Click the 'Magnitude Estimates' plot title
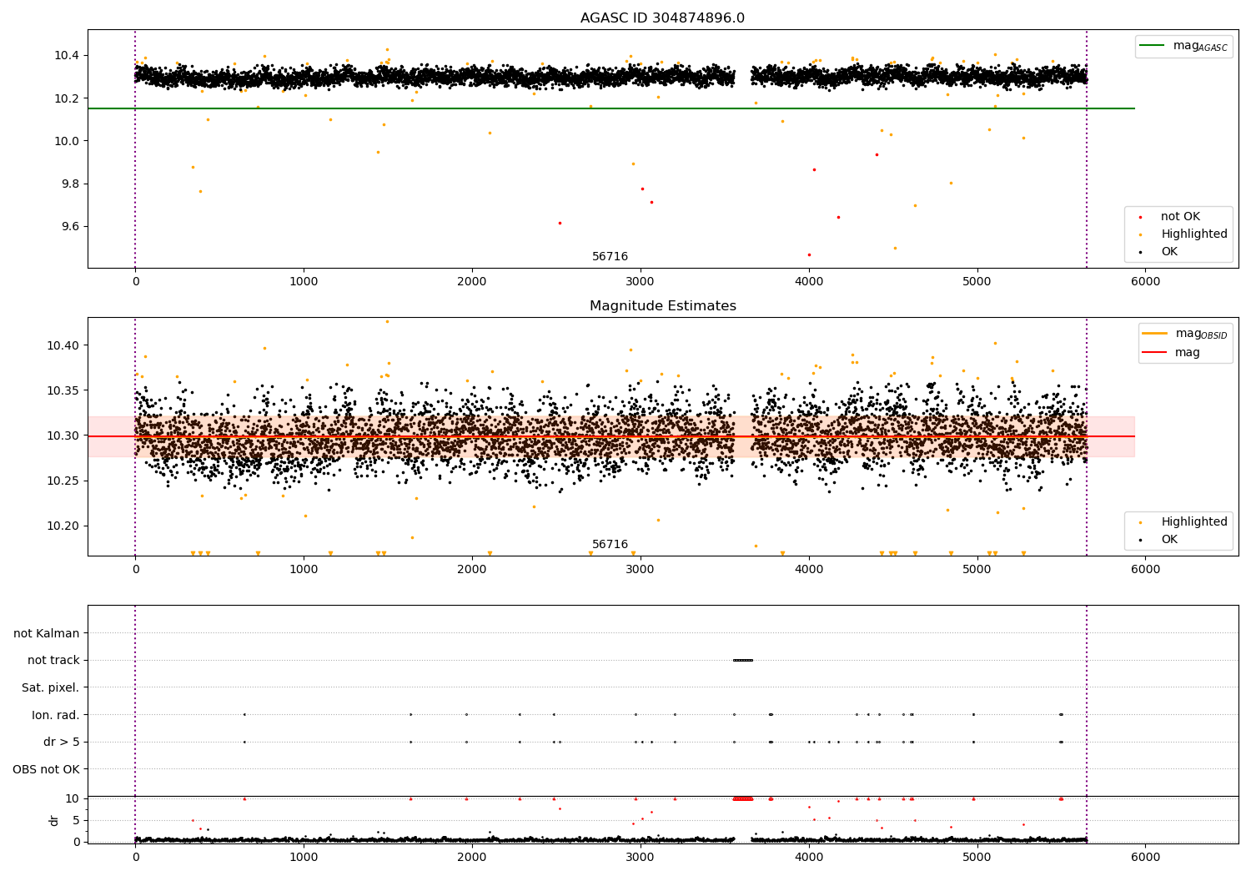This screenshot has height=876, width=1251. coord(662,306)
